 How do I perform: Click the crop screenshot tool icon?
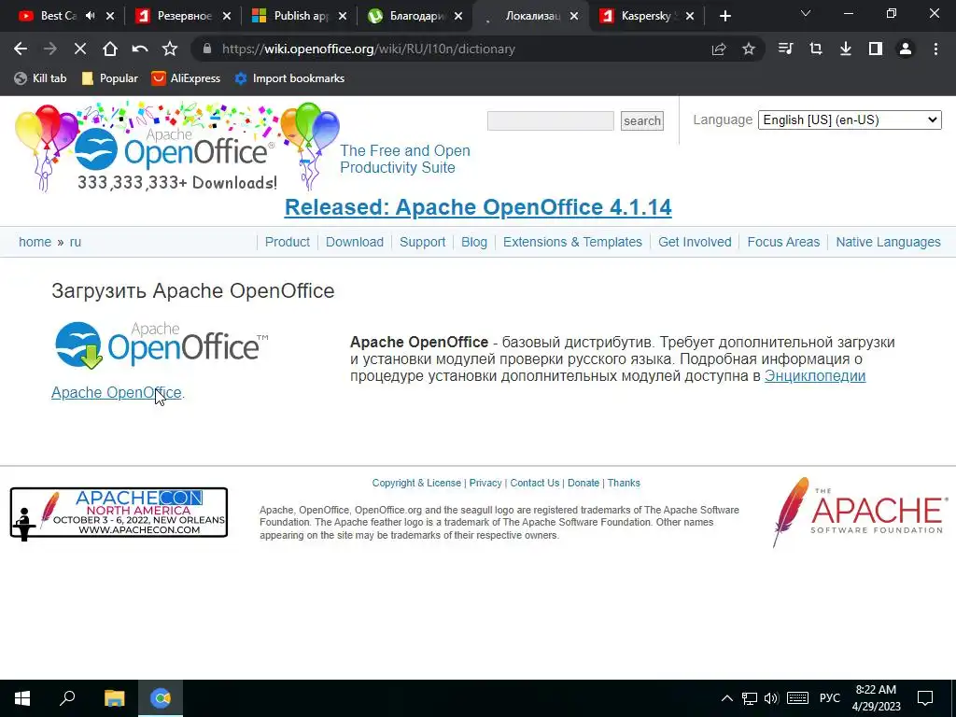pos(816,49)
